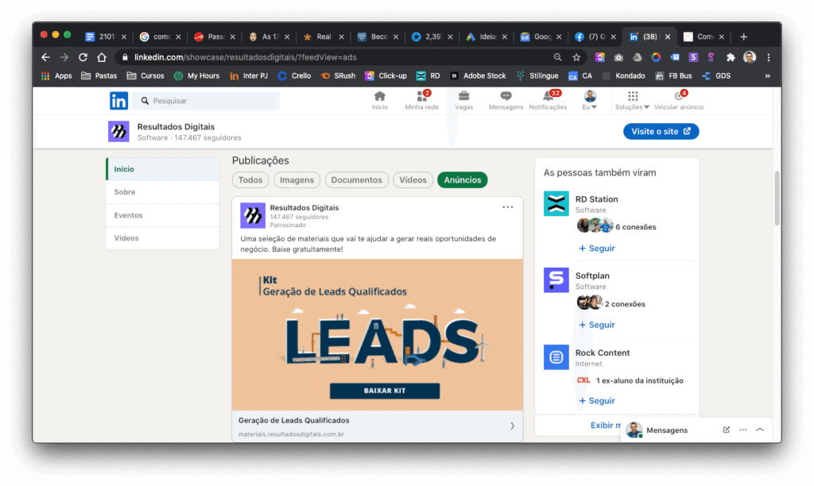This screenshot has height=486, width=814.
Task: Open LinkedIn home logo
Action: coord(118,101)
